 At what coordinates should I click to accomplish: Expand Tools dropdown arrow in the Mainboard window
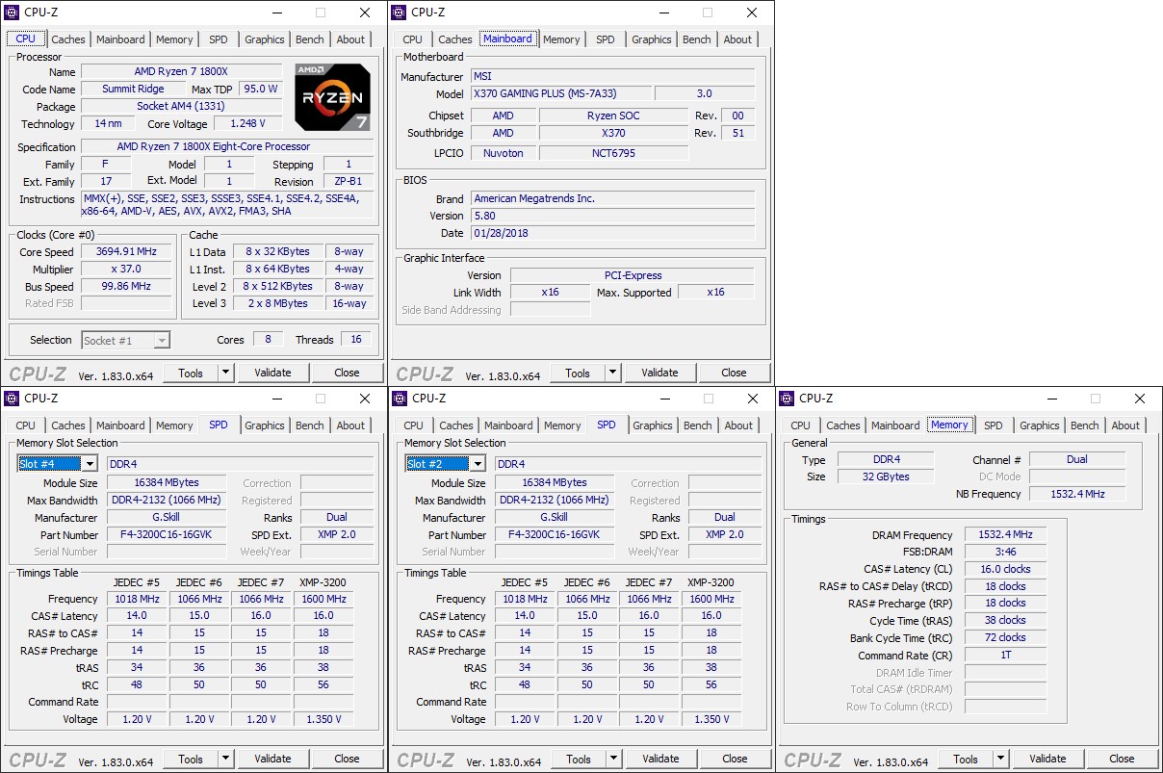(613, 373)
